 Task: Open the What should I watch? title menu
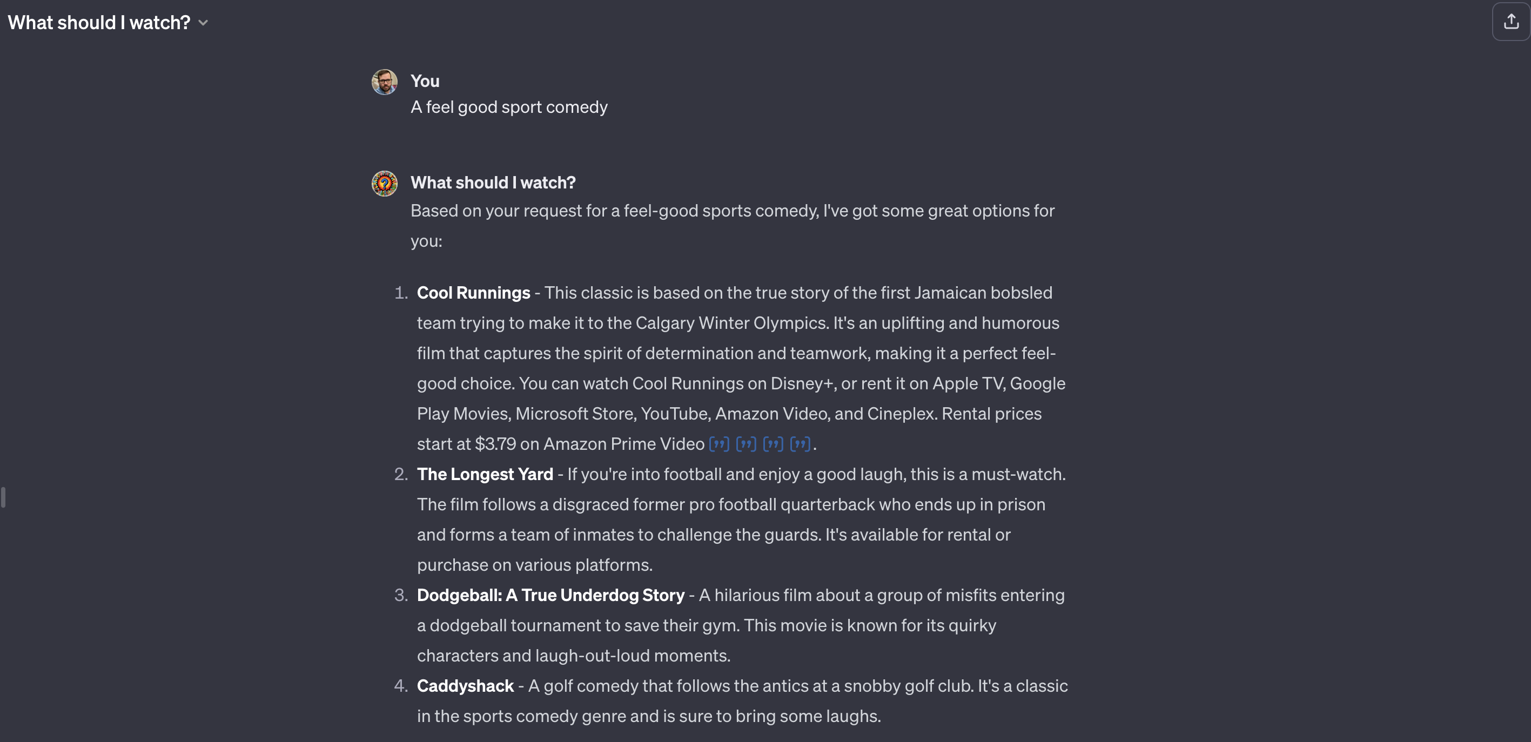(99, 23)
